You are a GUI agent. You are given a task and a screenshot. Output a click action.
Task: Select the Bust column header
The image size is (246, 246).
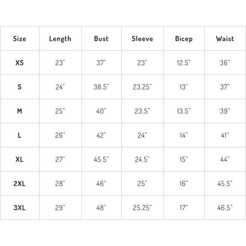point(101,39)
